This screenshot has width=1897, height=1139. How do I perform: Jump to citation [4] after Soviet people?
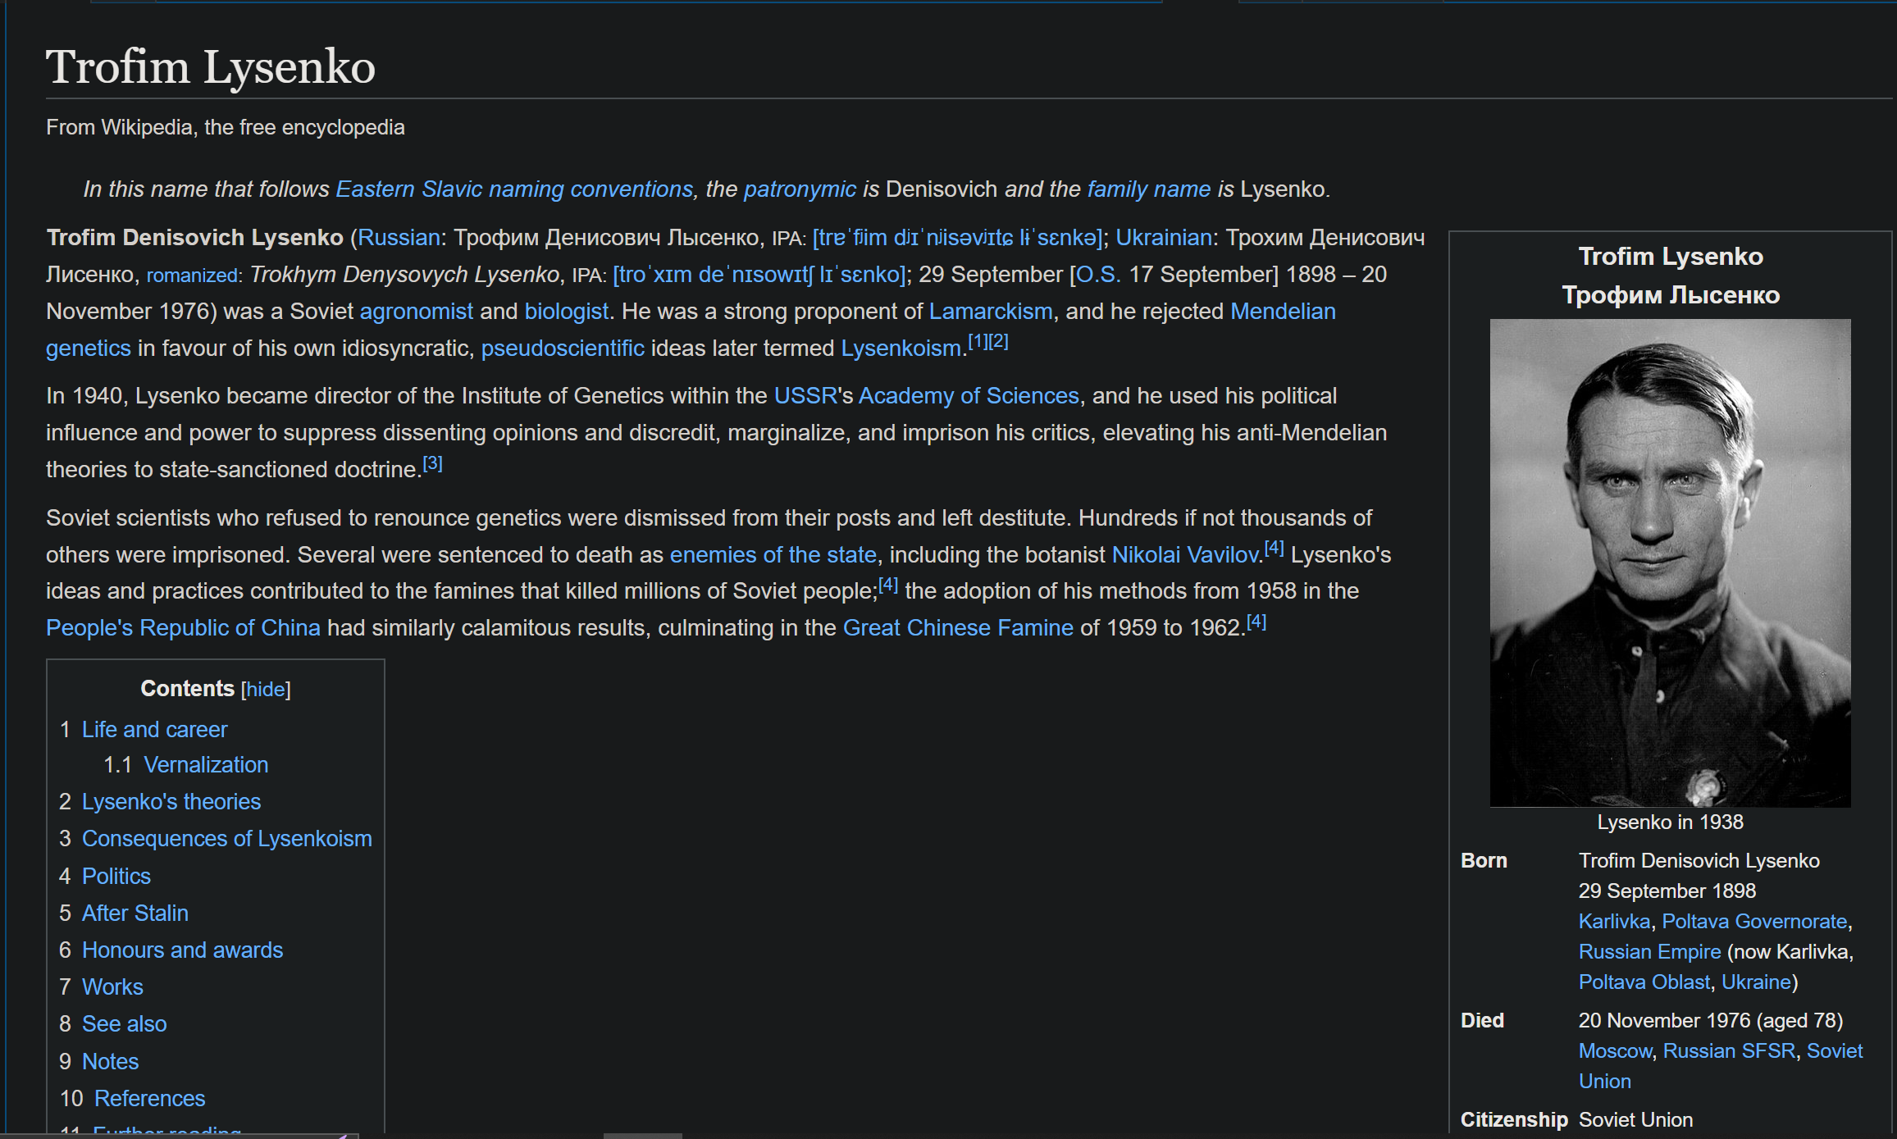click(888, 585)
